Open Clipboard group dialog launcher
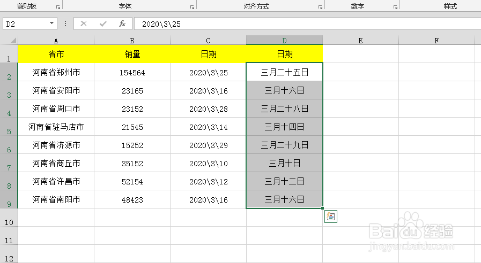The height and width of the screenshot is (263, 481). (x=58, y=7)
